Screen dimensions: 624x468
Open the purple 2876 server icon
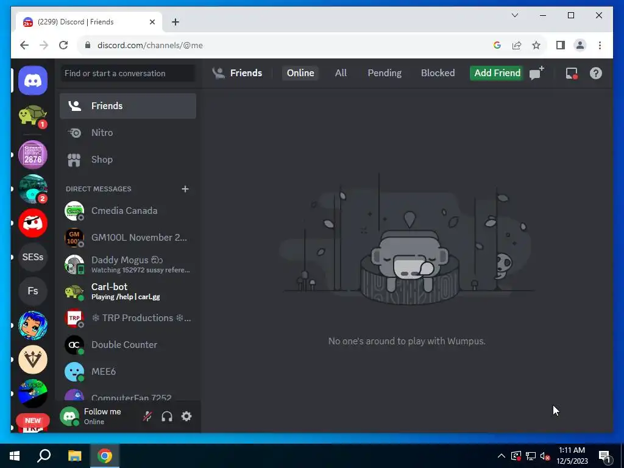(33, 155)
